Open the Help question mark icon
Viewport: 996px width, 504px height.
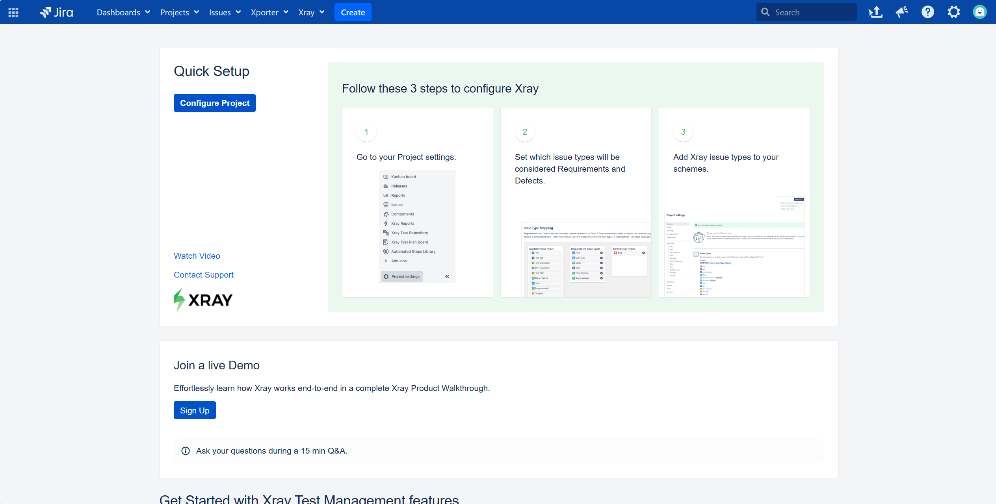click(x=928, y=12)
